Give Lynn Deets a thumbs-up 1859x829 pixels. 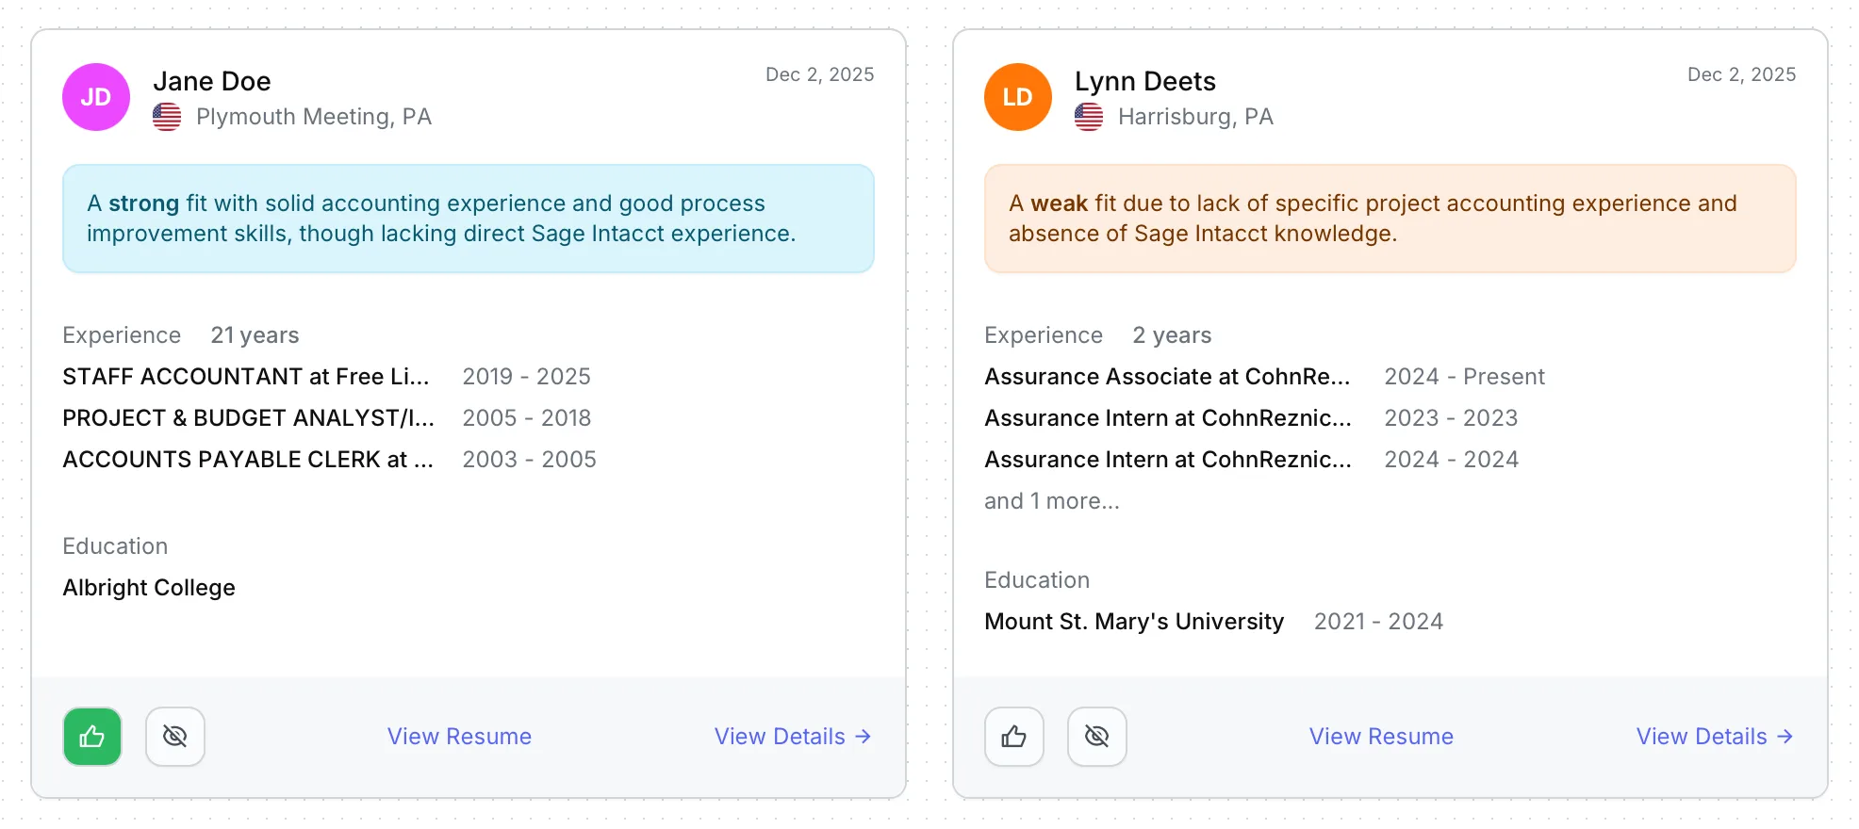pos(1014,737)
